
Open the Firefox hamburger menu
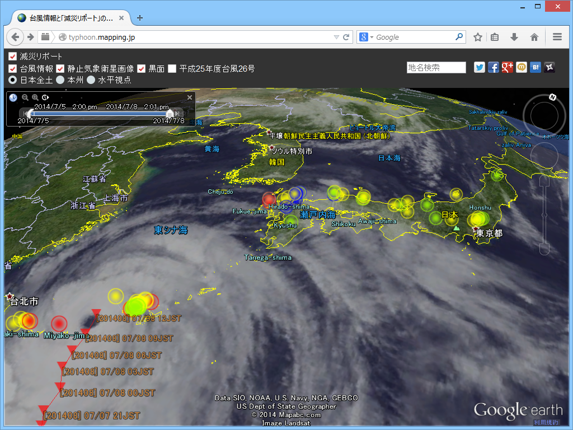(557, 37)
